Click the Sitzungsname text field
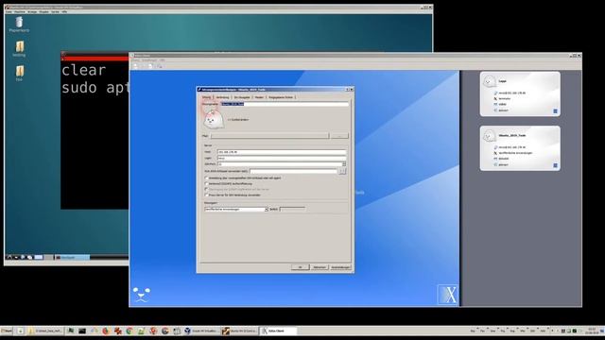 point(285,104)
